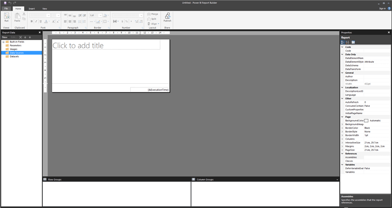
Task: Increase font size with grow icon
Action: (x=53, y=21)
